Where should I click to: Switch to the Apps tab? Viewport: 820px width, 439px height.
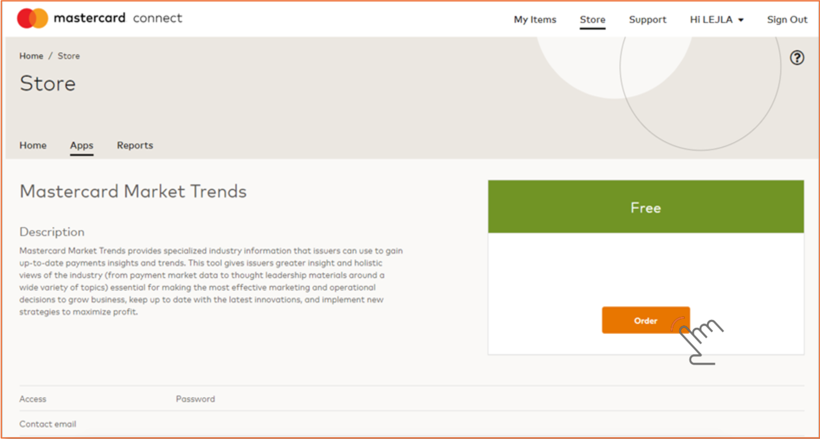(81, 146)
